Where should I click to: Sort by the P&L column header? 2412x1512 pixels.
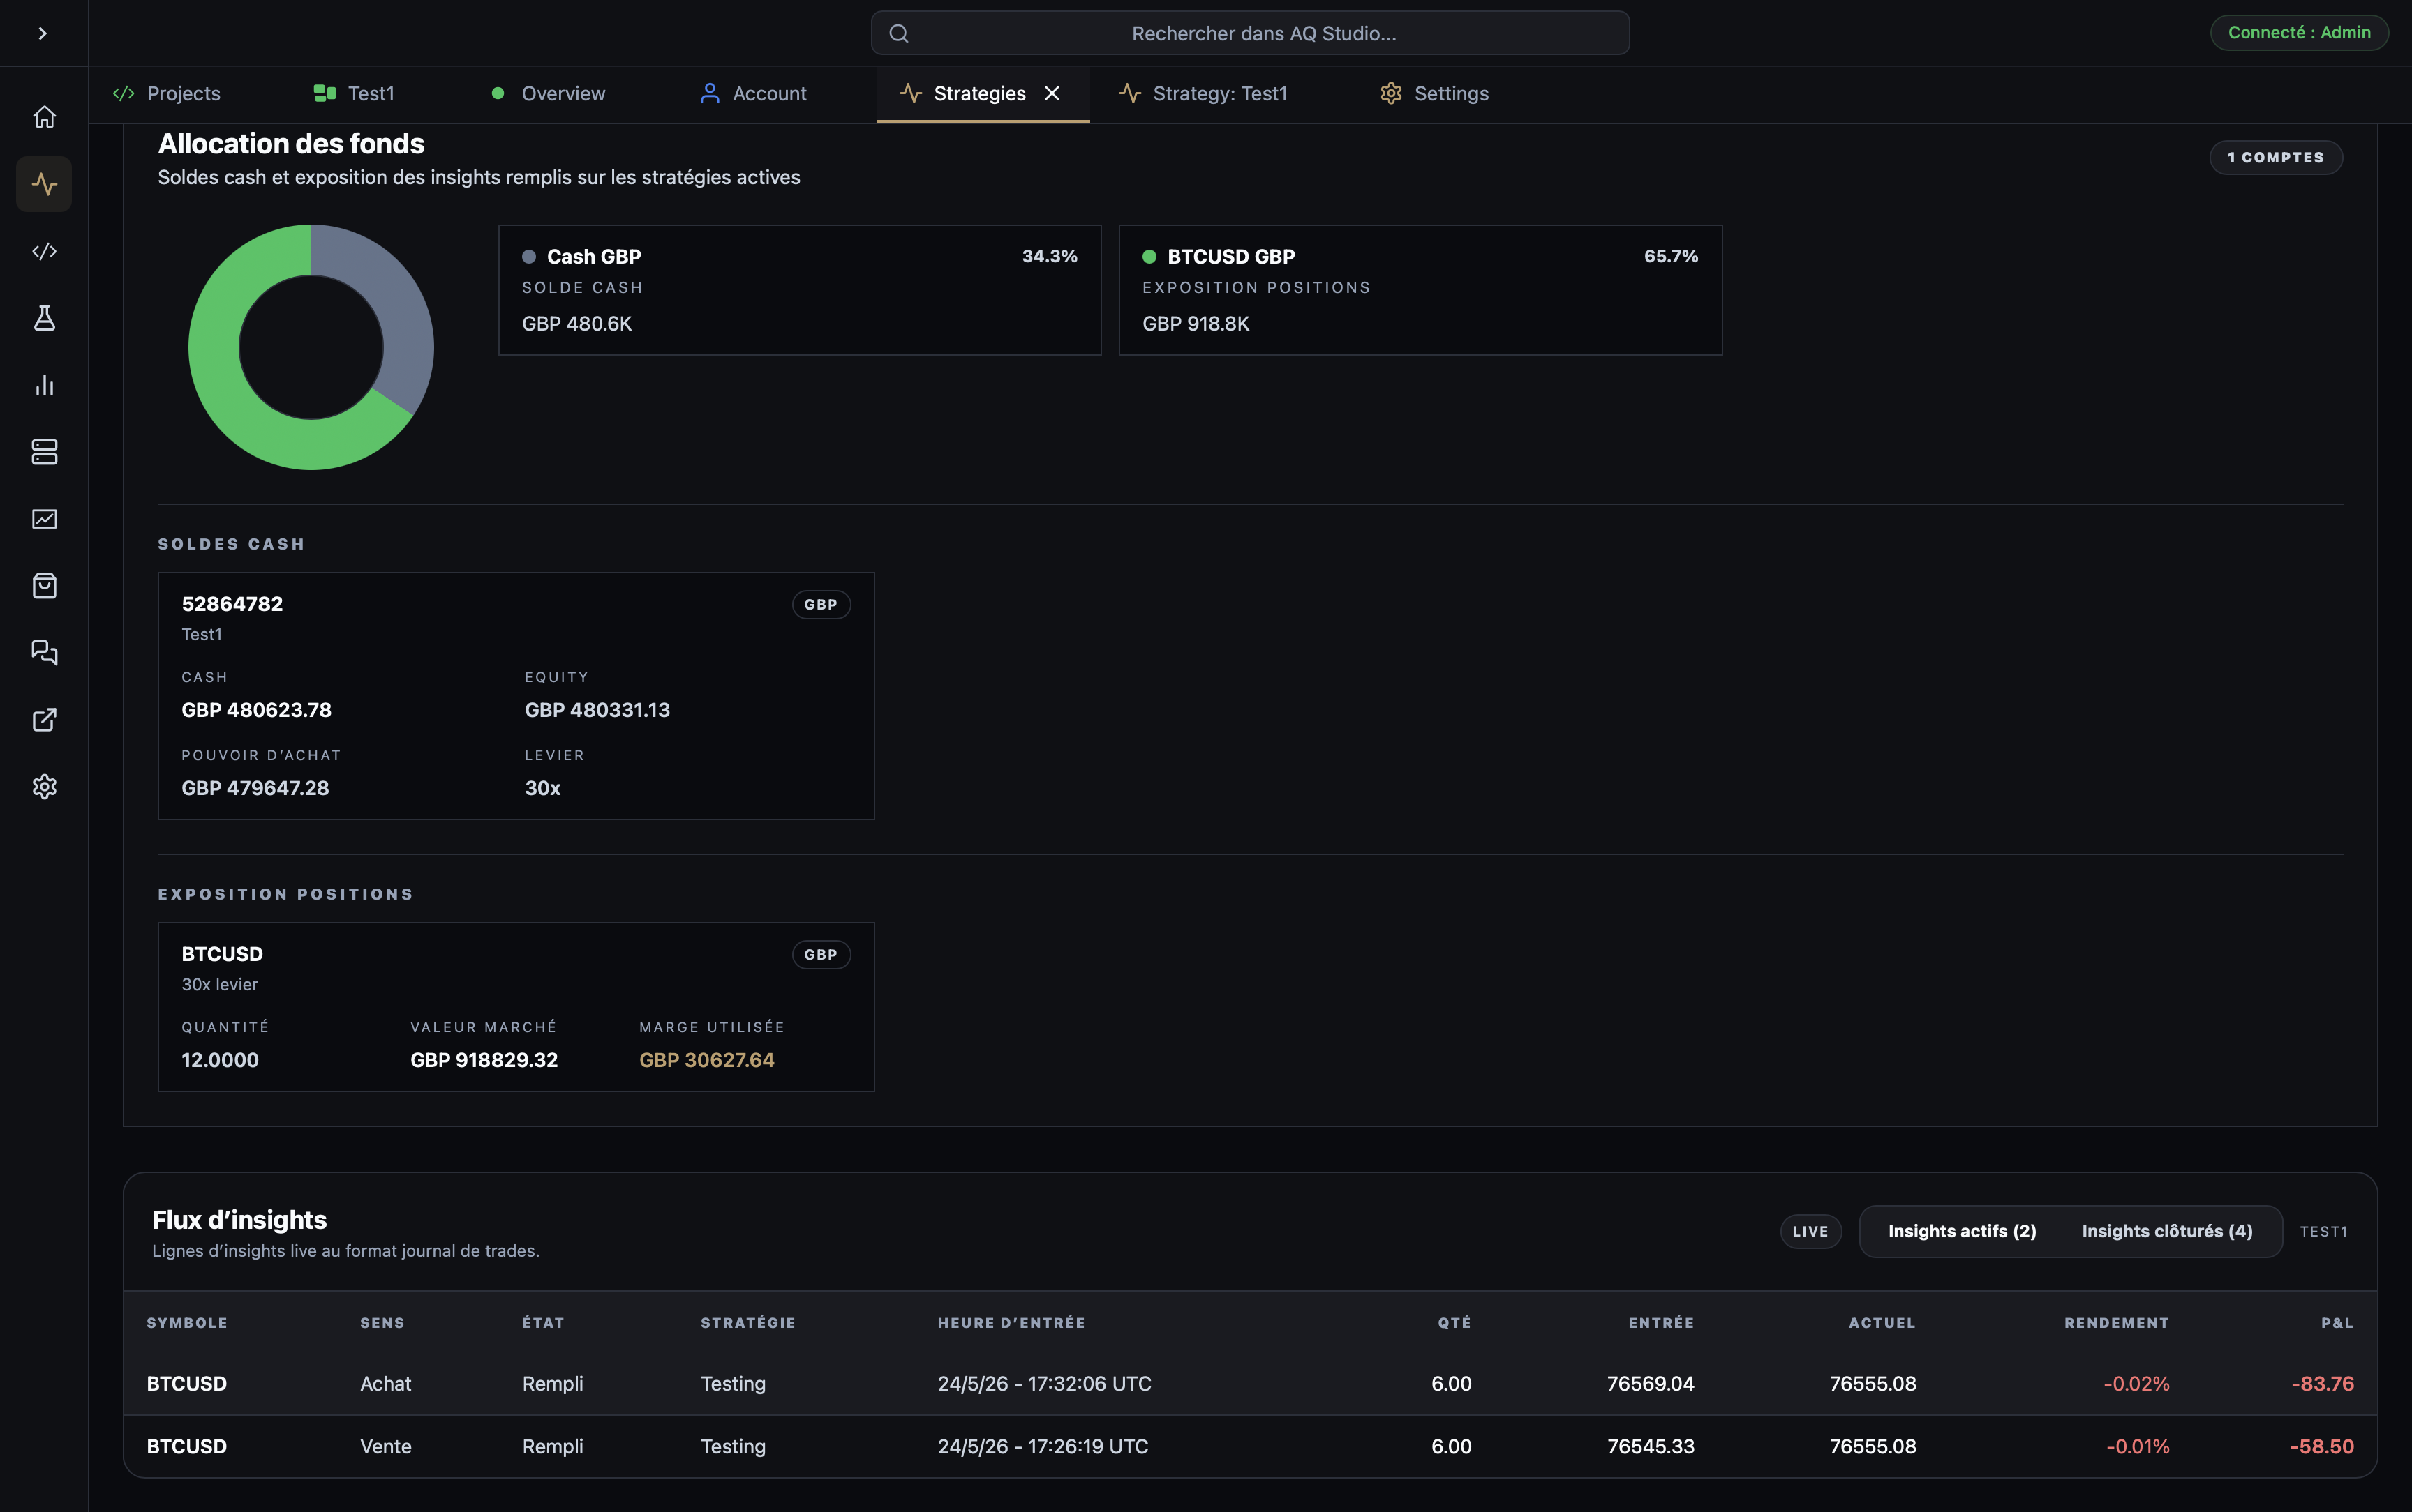pyautogui.click(x=2337, y=1323)
